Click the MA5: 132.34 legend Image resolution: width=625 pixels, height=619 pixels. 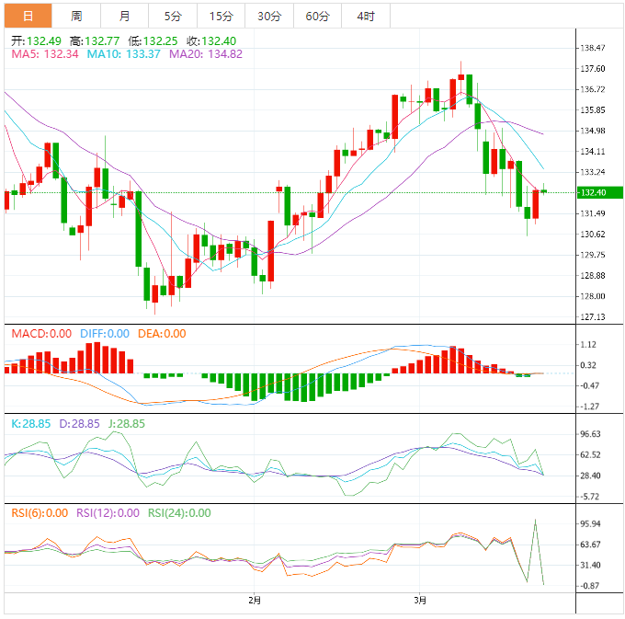[45, 54]
